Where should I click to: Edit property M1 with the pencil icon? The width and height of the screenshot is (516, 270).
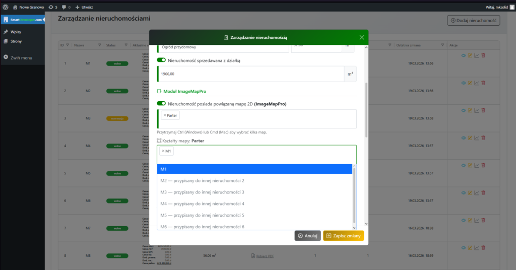(x=470, y=55)
